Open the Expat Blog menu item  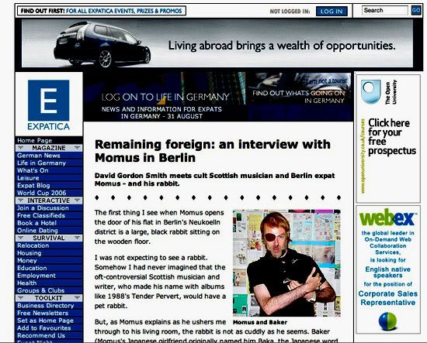coord(33,186)
